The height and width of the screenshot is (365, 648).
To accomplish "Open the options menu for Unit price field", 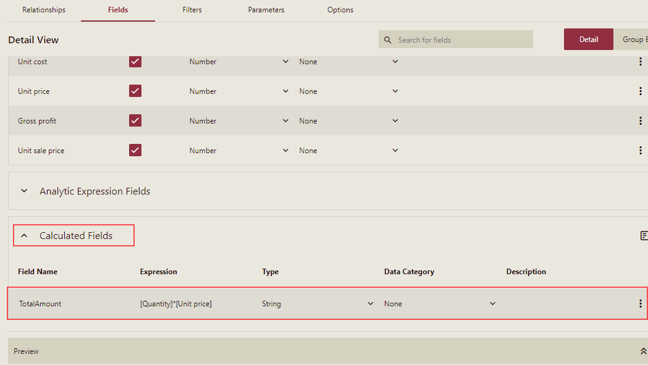I will click(640, 91).
